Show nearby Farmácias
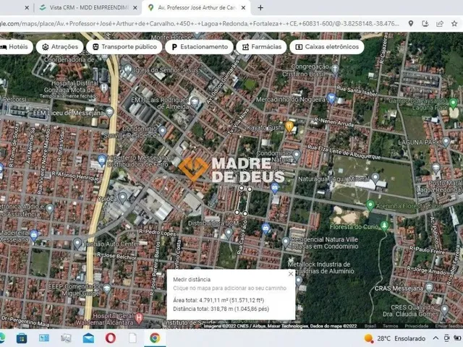Screen dimensions: 463x347 [x=261, y=47]
